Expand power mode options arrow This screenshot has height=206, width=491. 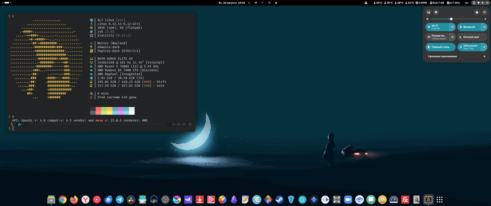click(452, 37)
